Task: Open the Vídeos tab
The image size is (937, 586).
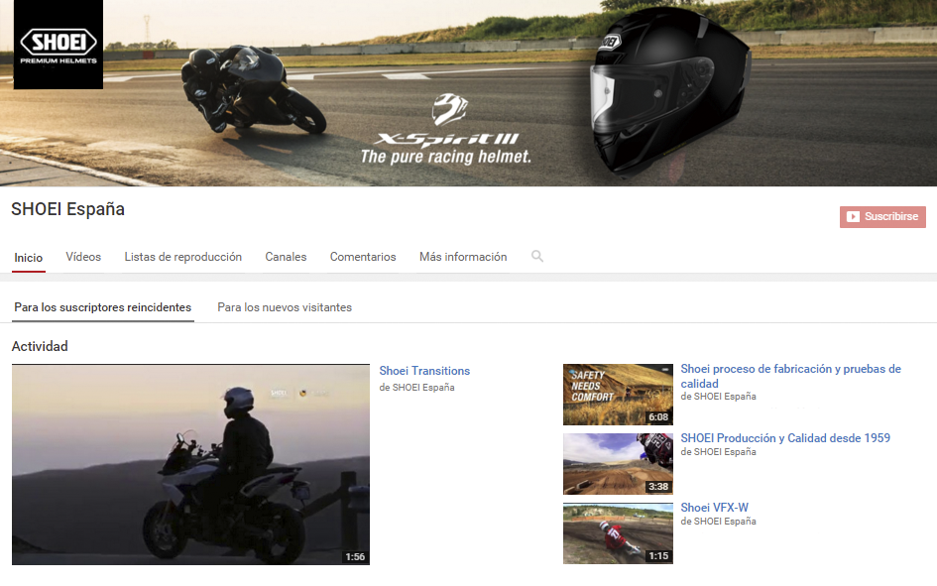Action: click(83, 257)
